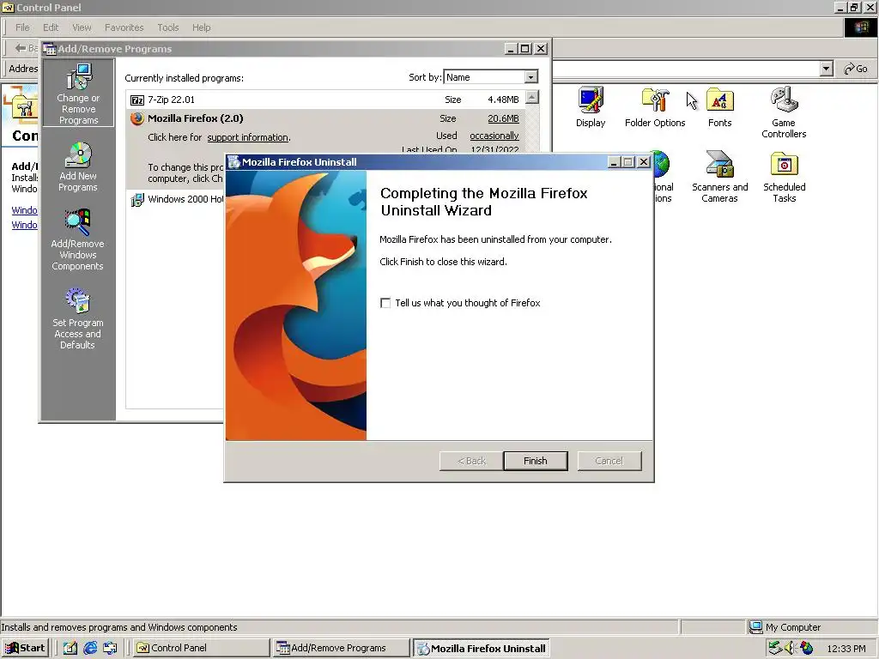Click the volume speaker tray icon
Screen dimensions: 879x659
point(790,648)
